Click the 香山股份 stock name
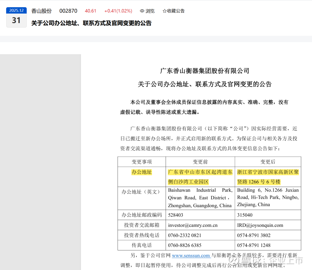This screenshot has height=270, width=312. 41,11
